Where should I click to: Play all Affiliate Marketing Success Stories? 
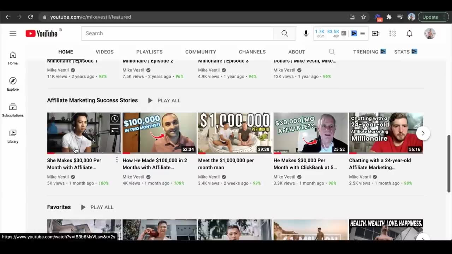point(164,101)
